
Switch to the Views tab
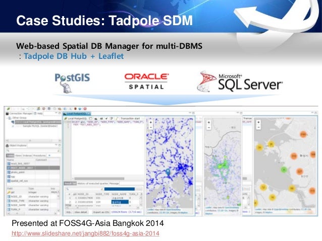[18, 155]
